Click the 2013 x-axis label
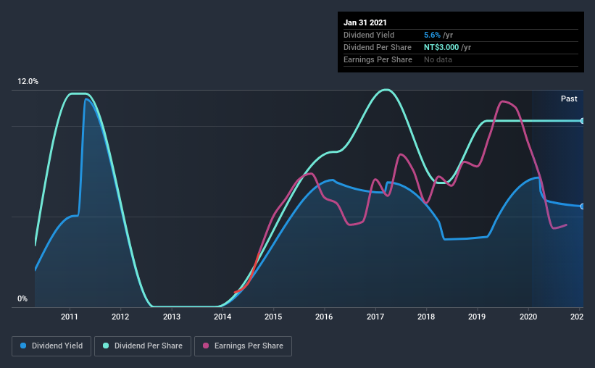The height and width of the screenshot is (368, 595). tap(172, 317)
